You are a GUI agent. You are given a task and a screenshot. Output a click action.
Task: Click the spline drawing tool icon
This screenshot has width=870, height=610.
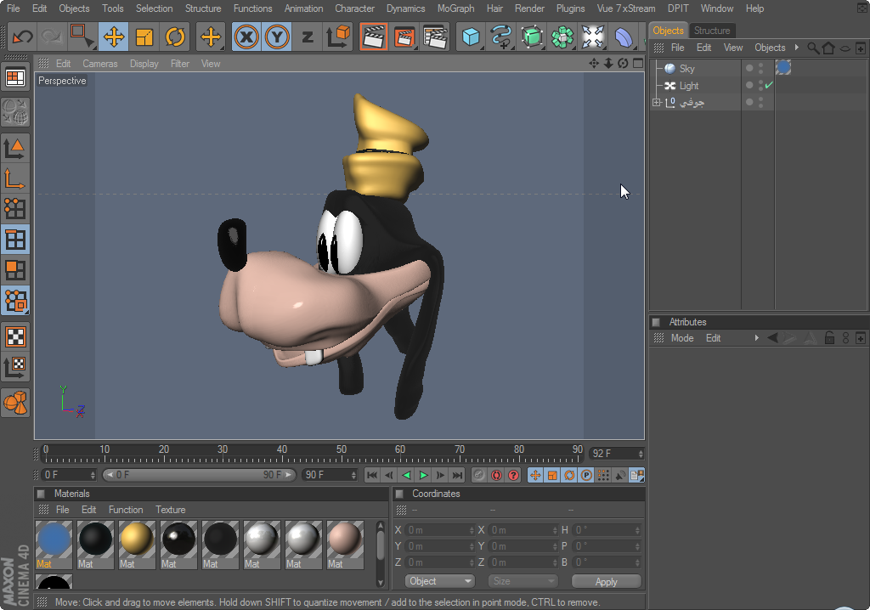[501, 37]
